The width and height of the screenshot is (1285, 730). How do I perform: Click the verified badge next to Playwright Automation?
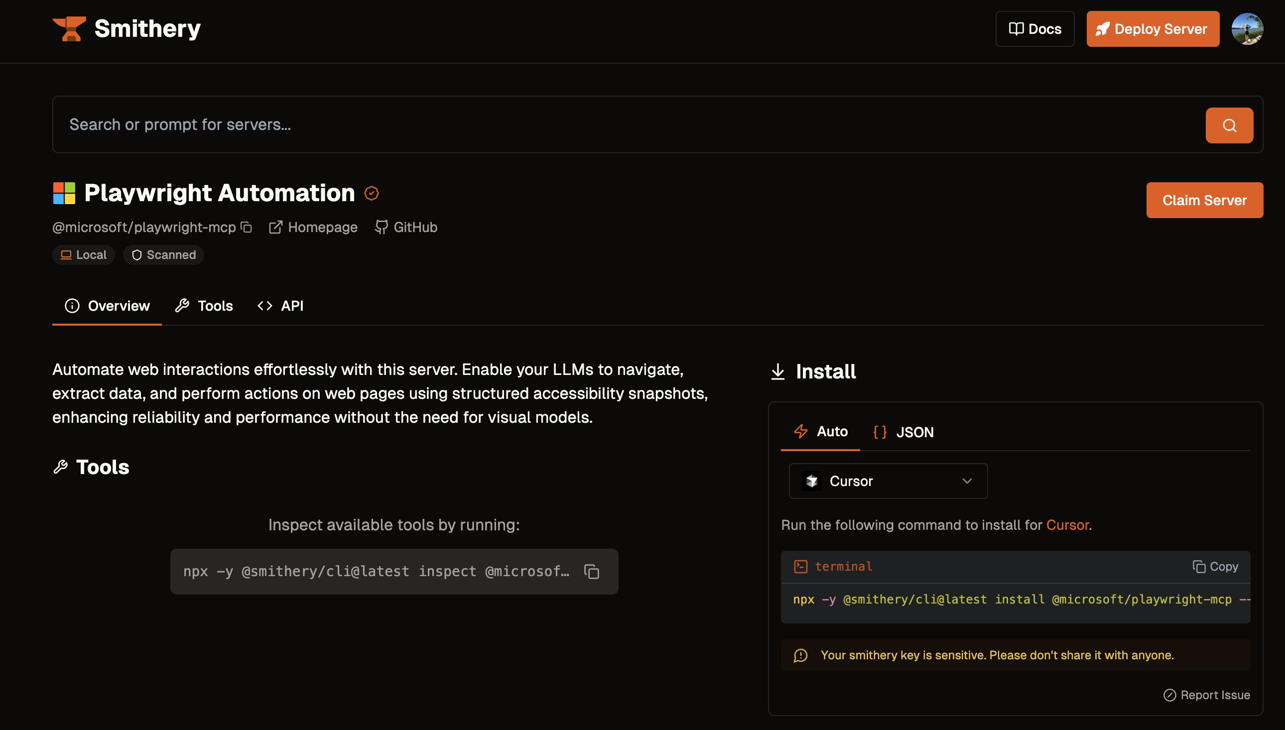click(371, 194)
